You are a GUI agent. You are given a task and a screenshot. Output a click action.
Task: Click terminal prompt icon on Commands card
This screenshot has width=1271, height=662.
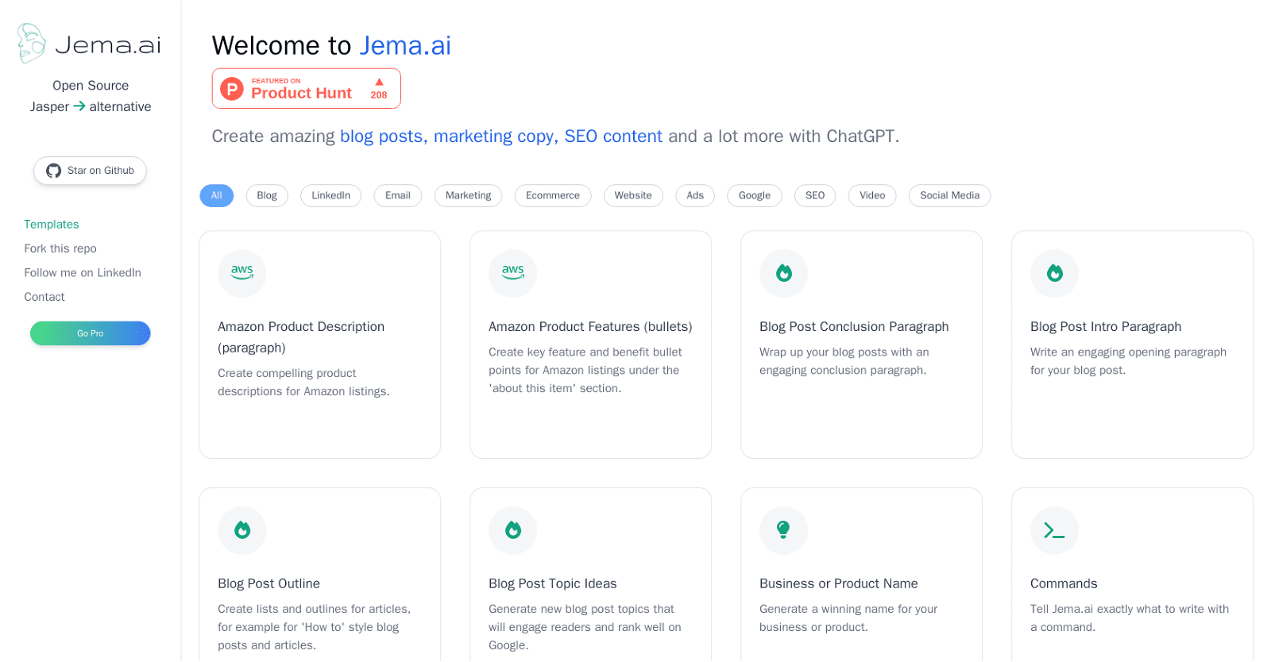1055,530
